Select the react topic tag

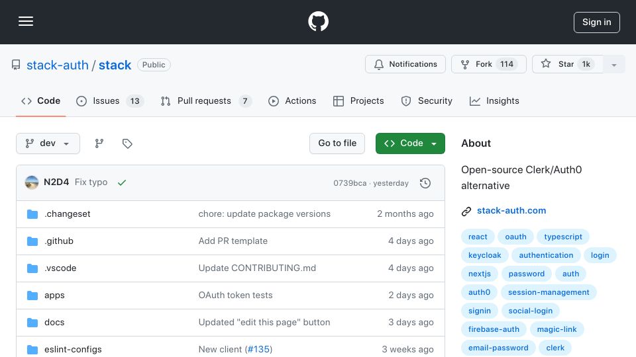point(478,237)
